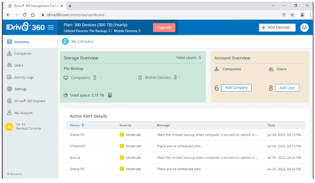Open the M profile avatar menu
Viewport: 315px width, 183px height.
click(304, 27)
